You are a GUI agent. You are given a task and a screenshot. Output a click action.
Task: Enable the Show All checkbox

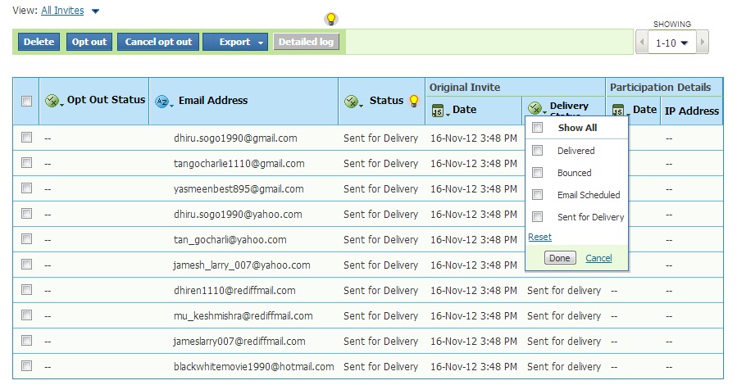pyautogui.click(x=538, y=128)
